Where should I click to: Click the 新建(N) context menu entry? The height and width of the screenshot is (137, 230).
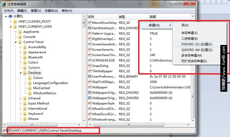156,25
